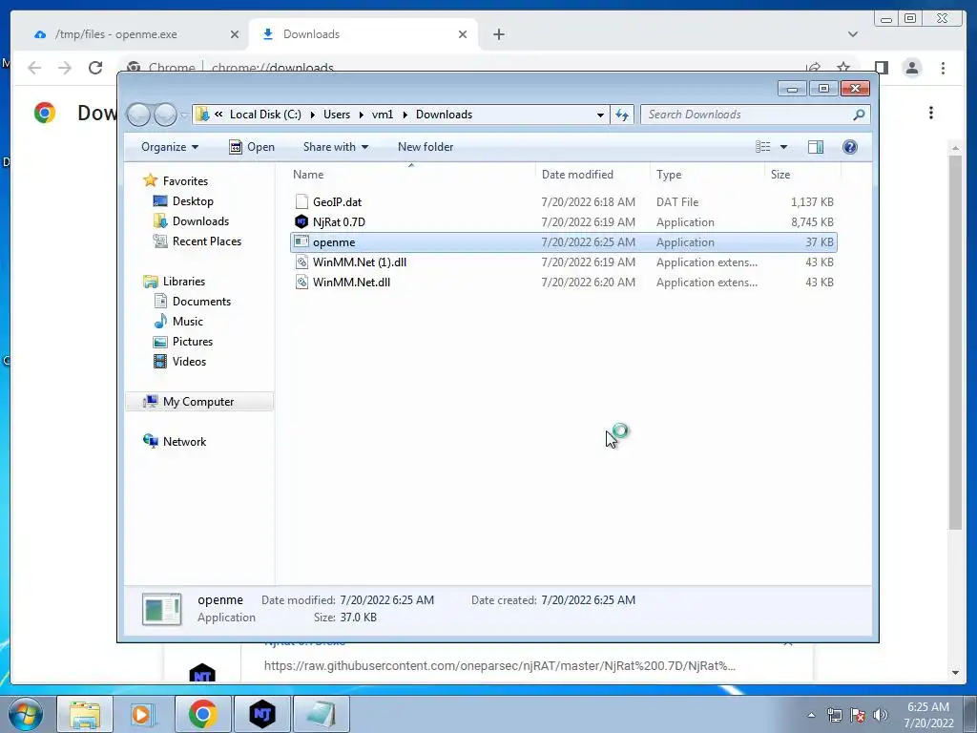Image resolution: width=977 pixels, height=733 pixels.
Task: Click Chrome page vertical scrollbar
Action: pos(954,342)
